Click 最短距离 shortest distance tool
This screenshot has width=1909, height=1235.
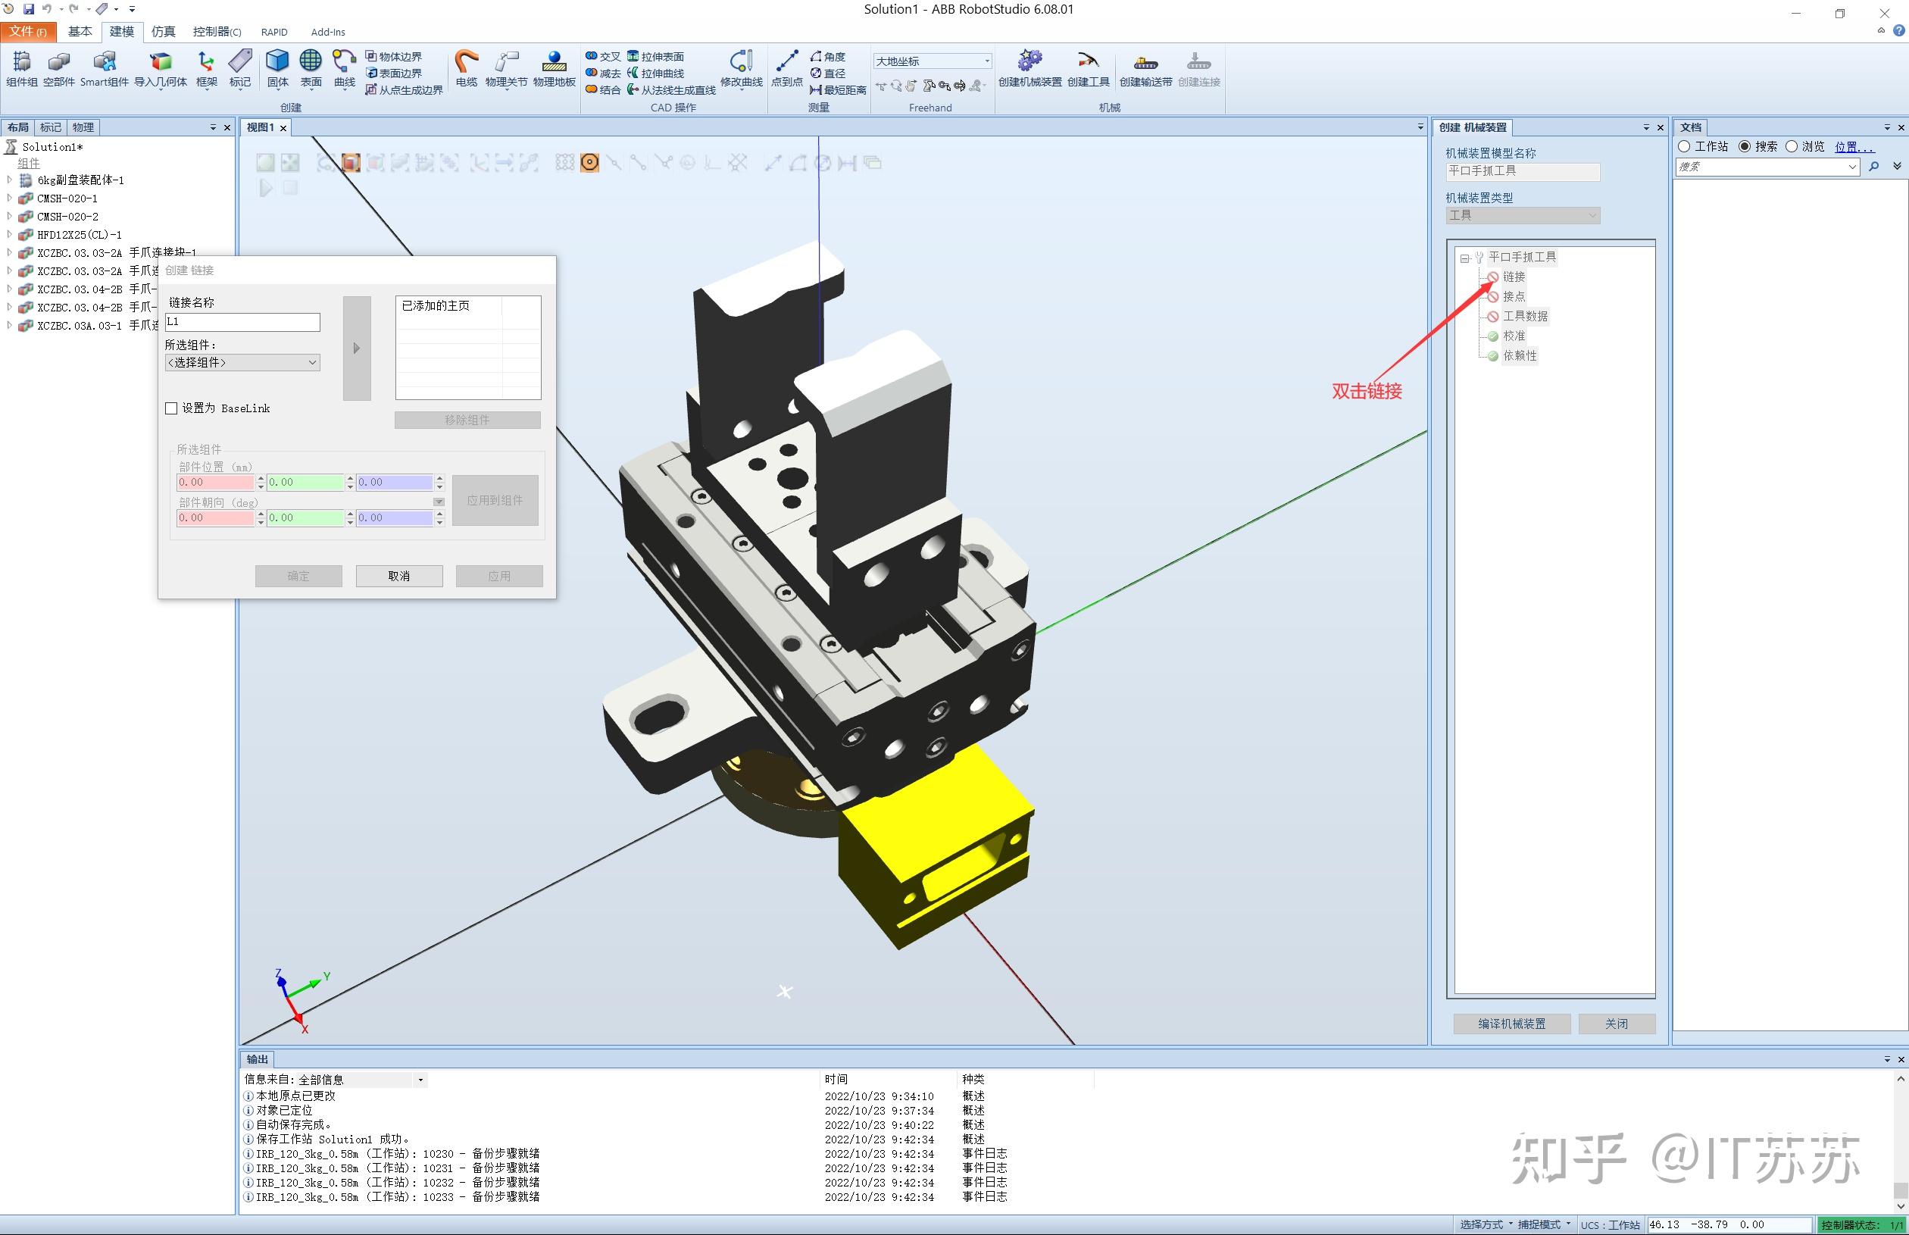[x=839, y=90]
